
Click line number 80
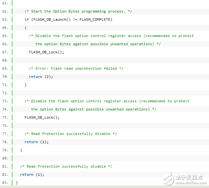pyautogui.click(x=5, y=158)
